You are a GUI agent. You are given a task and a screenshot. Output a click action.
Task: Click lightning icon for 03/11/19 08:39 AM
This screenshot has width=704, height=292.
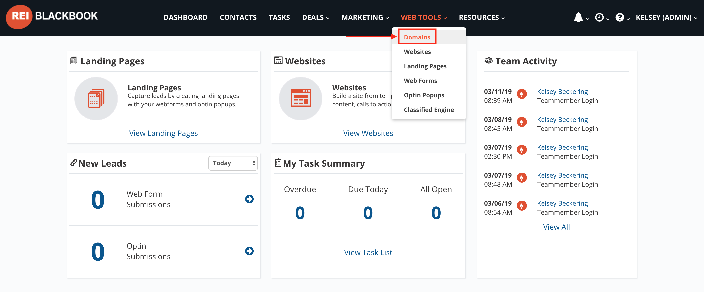522,94
